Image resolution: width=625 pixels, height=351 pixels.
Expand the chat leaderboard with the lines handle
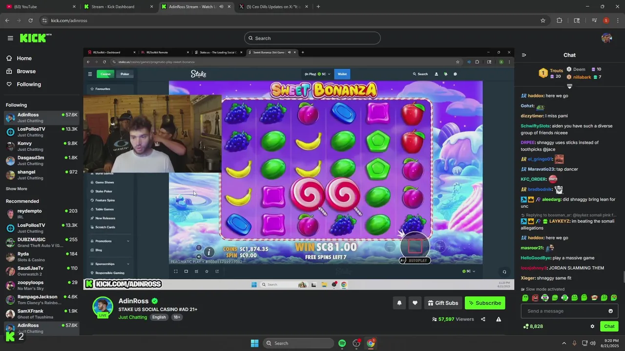(x=569, y=86)
